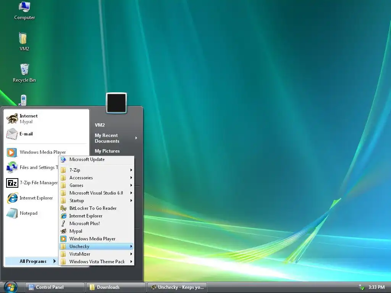Click the Control Panel taskbar icon

point(31,287)
